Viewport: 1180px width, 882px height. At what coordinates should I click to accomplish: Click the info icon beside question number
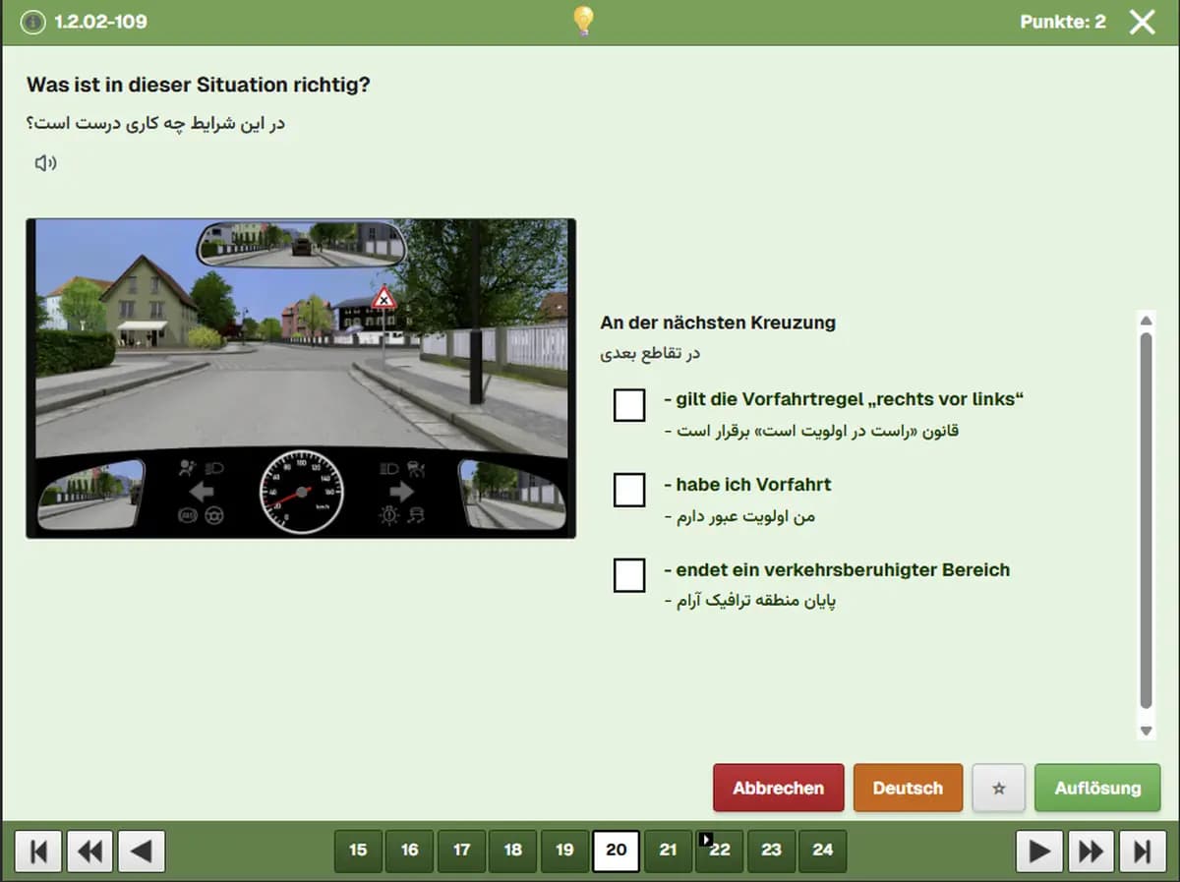[32, 22]
